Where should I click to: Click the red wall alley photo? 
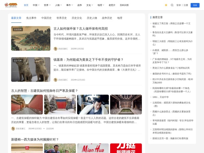tap(27, 104)
